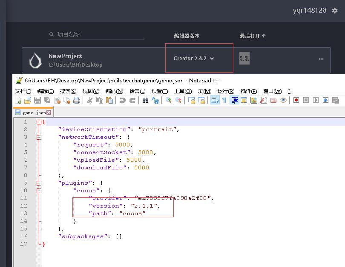Click the "deviceOrientation" line in editor

click(119, 129)
